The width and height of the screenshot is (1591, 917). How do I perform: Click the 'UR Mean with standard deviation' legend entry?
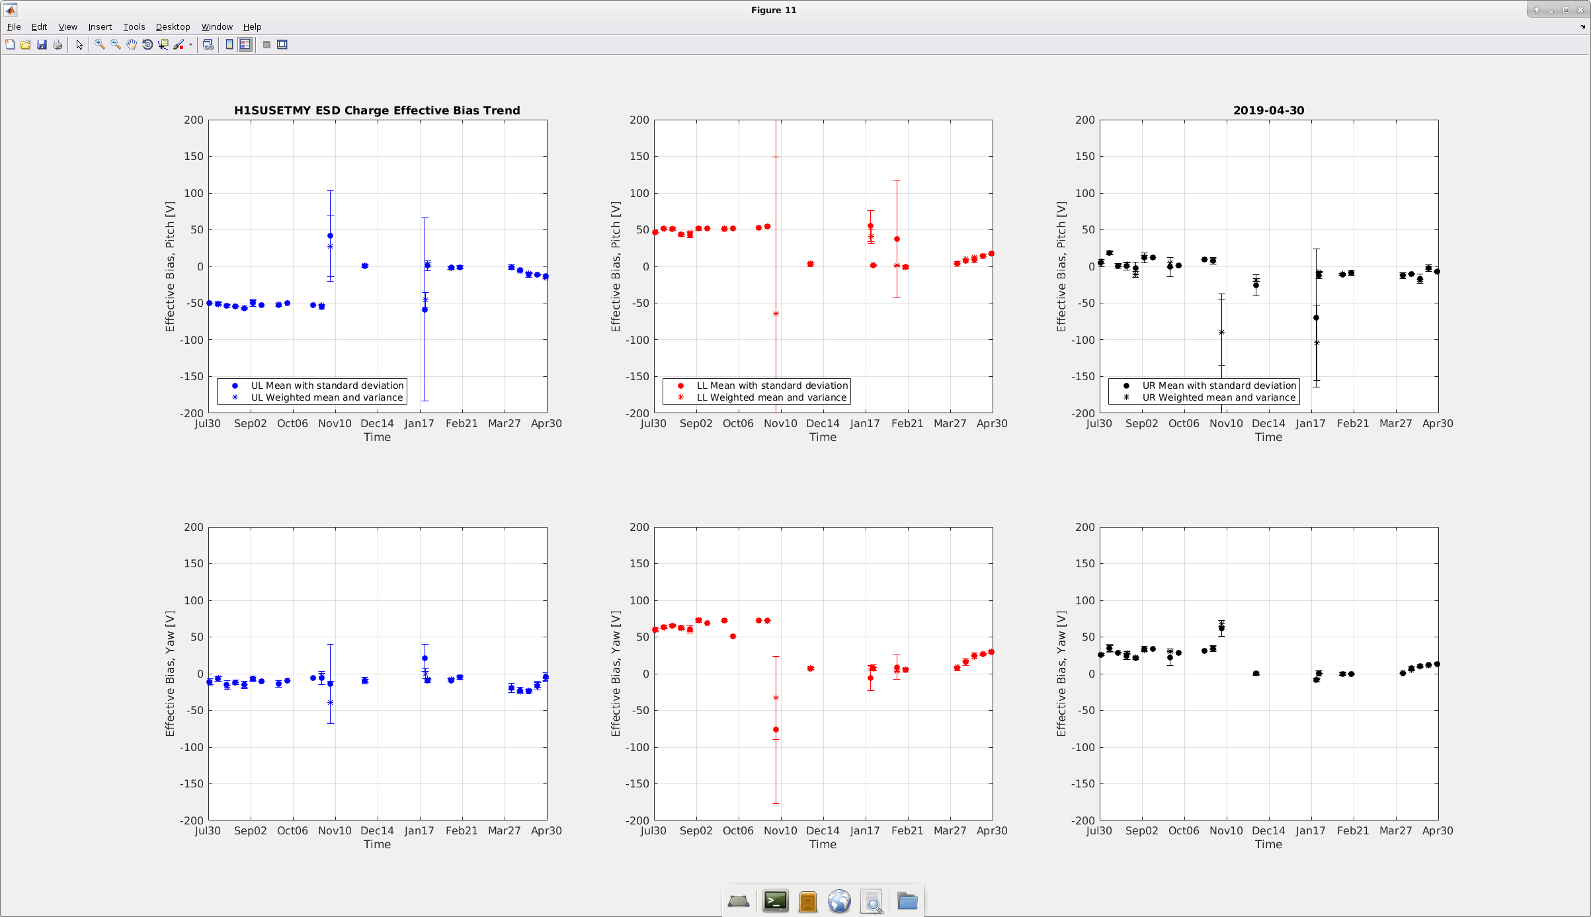(1219, 385)
